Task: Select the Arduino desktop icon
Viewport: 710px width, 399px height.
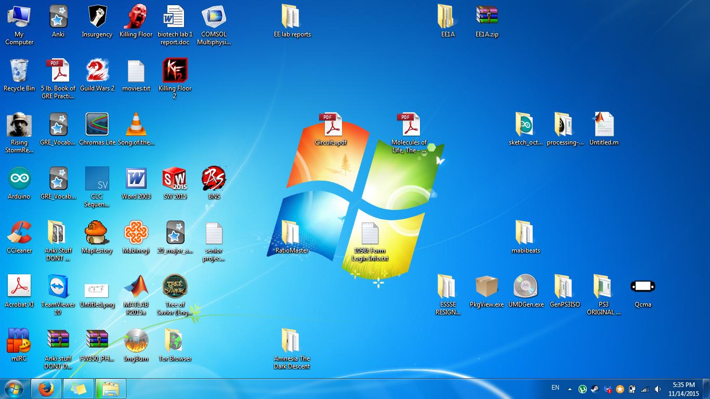Action: (x=19, y=179)
